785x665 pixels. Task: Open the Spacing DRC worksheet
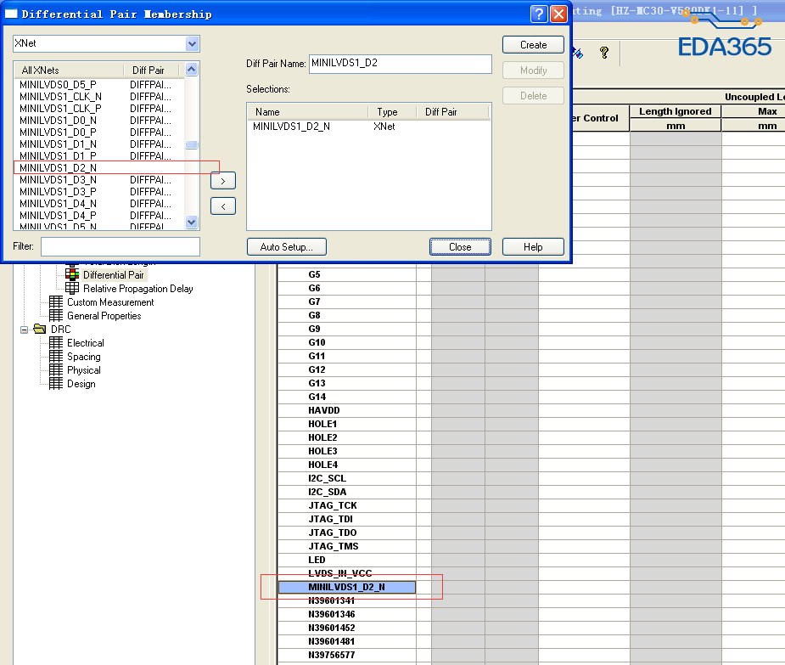click(84, 357)
